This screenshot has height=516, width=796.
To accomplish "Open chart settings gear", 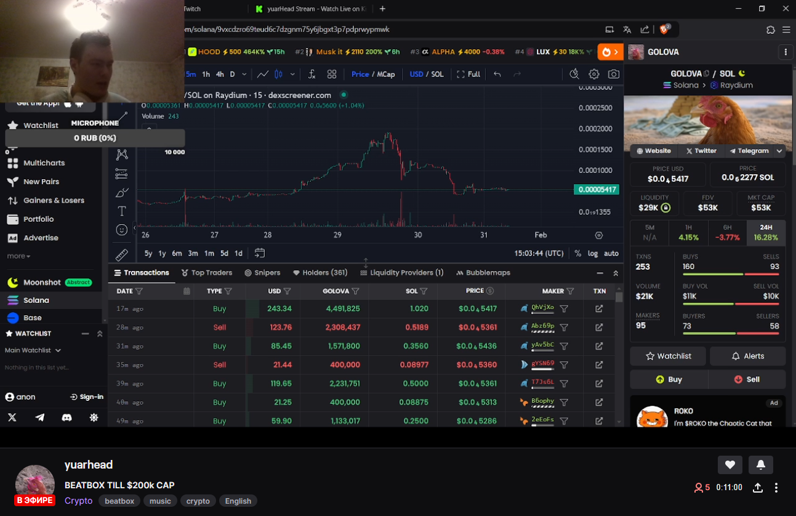I will pos(594,75).
